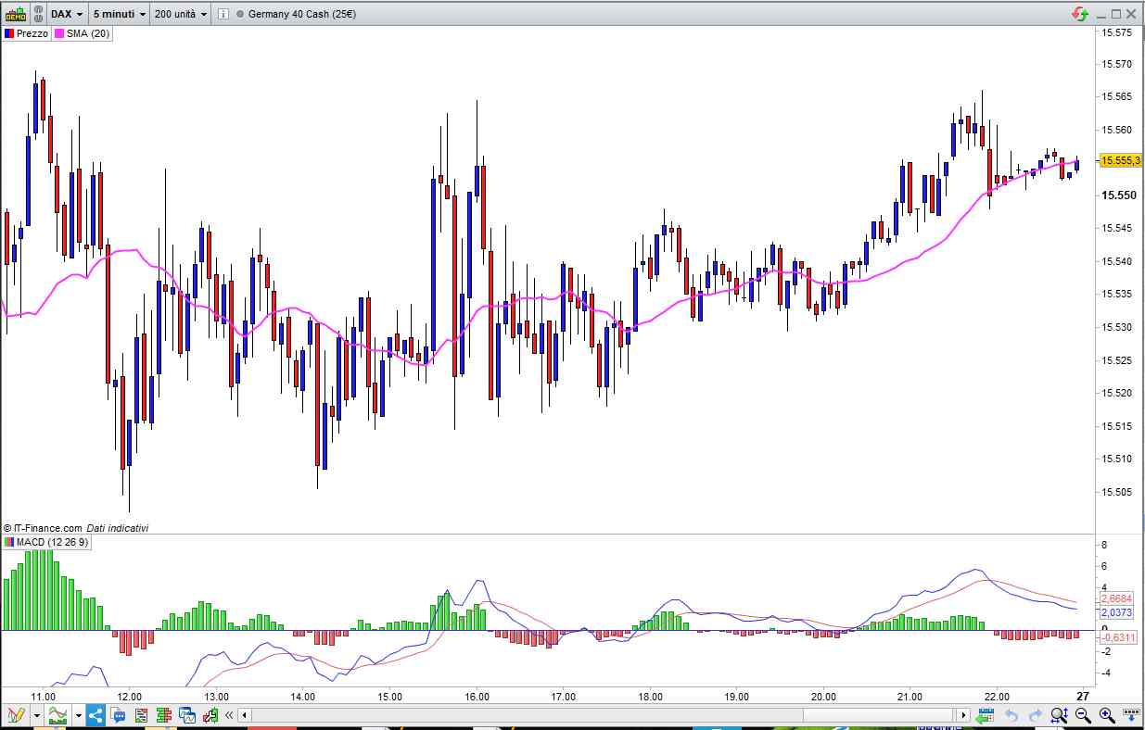
Task: Click the red-green sync arrows icon
Action: tap(1080, 14)
